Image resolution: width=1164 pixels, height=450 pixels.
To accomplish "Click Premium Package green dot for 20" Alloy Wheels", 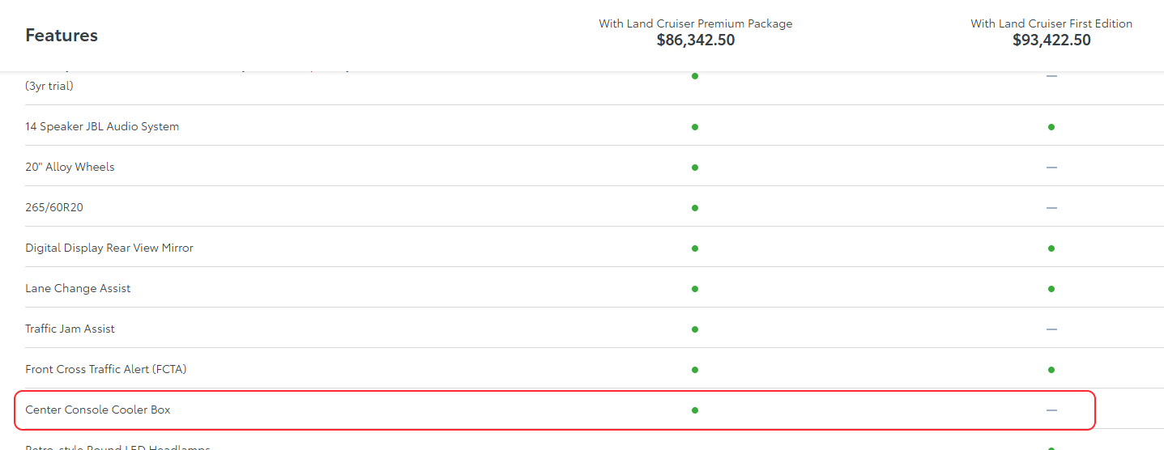I will pos(695,168).
